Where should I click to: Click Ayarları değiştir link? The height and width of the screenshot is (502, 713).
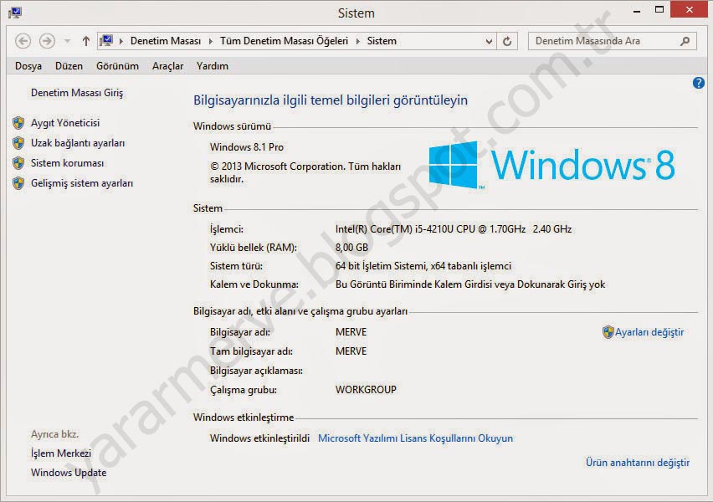[x=649, y=332]
